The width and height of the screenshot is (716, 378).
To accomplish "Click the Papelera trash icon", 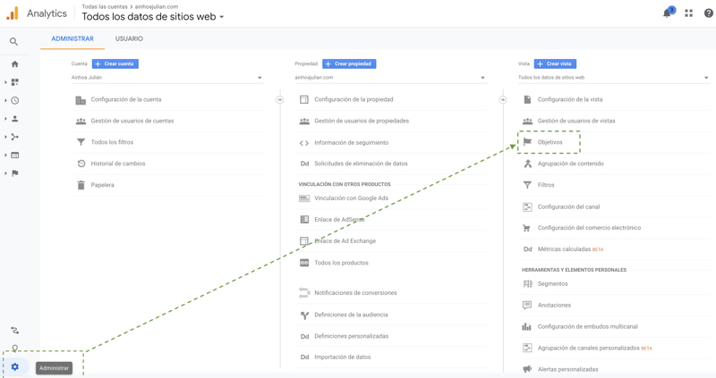I will (81, 185).
